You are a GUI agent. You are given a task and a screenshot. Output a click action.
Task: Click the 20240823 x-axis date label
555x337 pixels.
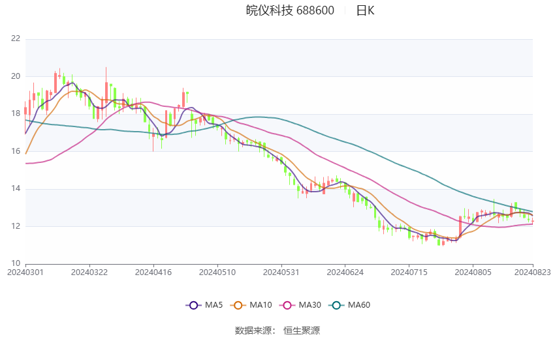click(x=532, y=272)
